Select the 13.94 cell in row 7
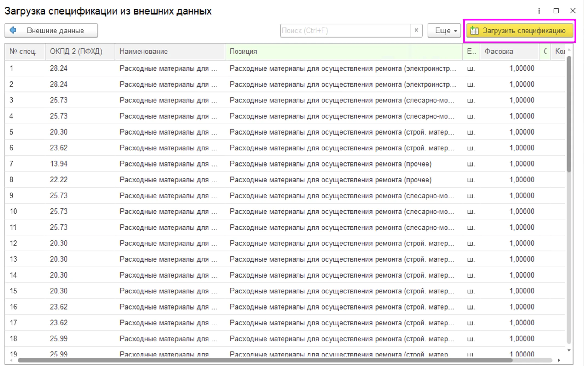This screenshot has height=366, width=584. click(x=80, y=164)
